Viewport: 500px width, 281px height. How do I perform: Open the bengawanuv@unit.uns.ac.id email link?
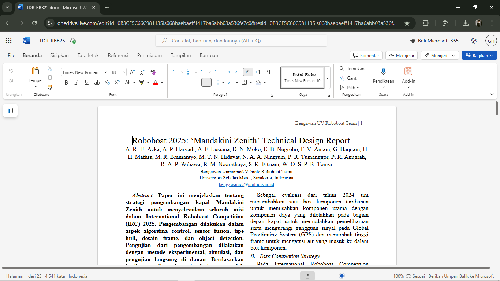click(246, 184)
